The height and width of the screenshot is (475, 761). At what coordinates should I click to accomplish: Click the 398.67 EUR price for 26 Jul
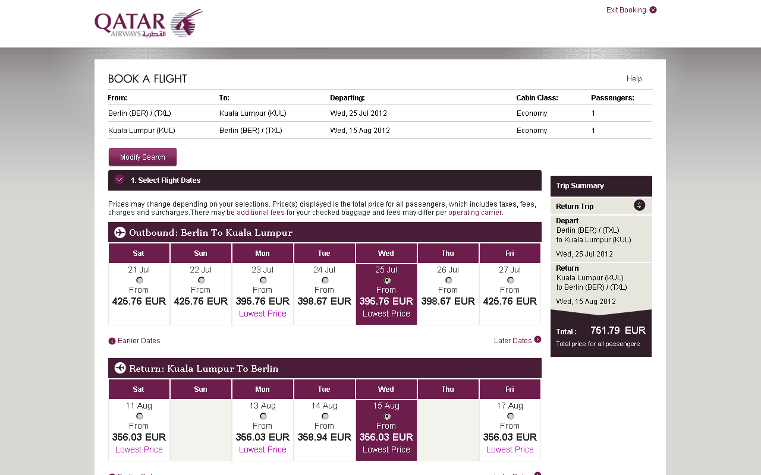448,301
